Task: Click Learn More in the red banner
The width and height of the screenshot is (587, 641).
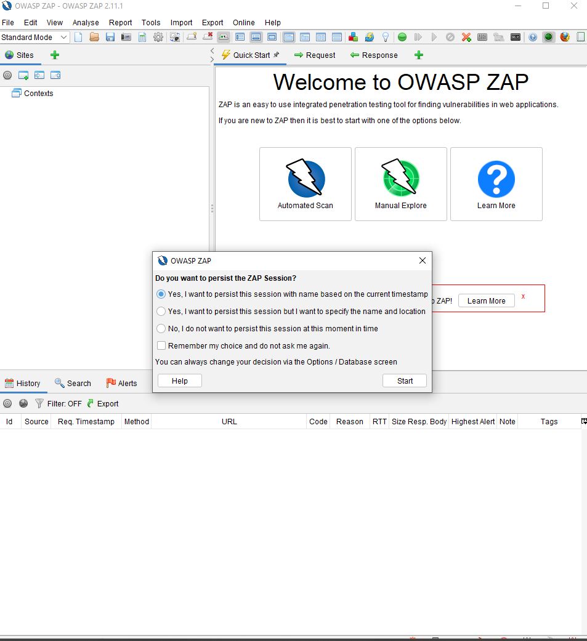Action: [486, 300]
